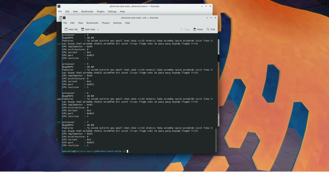Expand the Split View dropdown arrow
The image size is (329, 172).
coord(98,30)
